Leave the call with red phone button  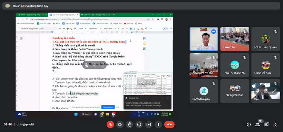tap(169, 124)
